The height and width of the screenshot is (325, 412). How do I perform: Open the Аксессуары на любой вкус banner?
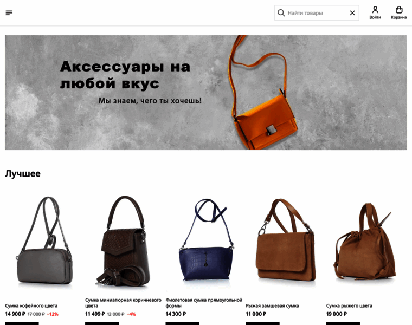206,93
